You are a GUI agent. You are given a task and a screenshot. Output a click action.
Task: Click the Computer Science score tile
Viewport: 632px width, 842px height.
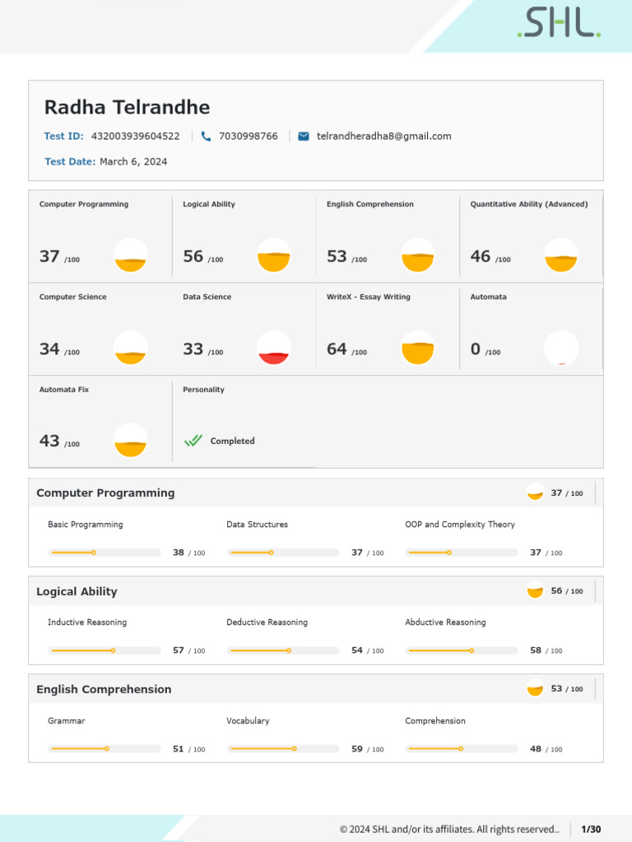100,330
